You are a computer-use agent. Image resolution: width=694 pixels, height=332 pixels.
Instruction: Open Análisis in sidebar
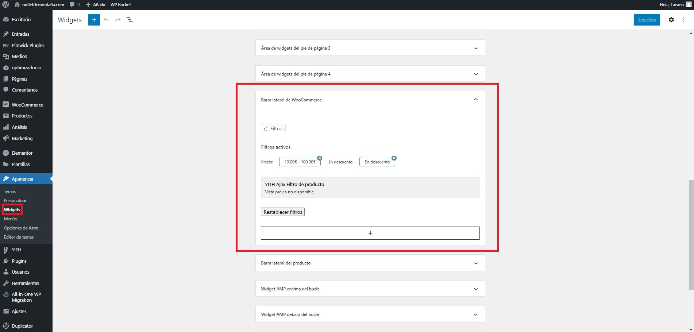[19, 127]
